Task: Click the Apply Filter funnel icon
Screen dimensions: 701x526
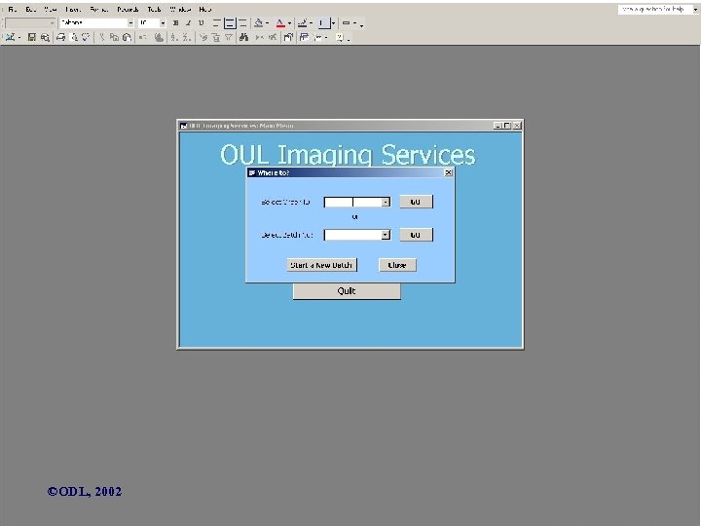Action: tap(229, 37)
